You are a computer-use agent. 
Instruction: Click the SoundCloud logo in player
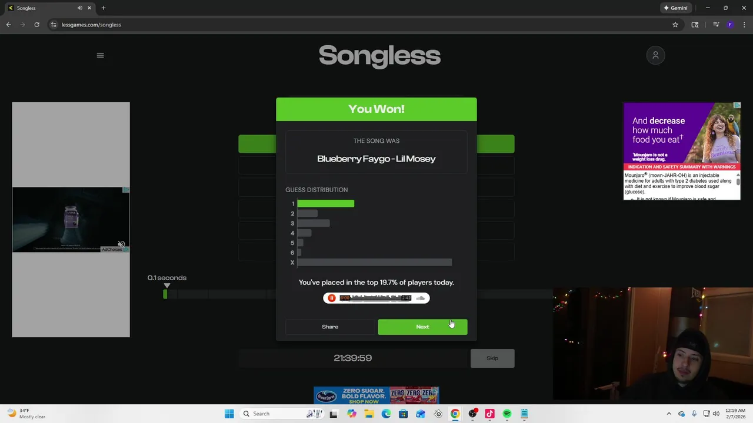420,298
